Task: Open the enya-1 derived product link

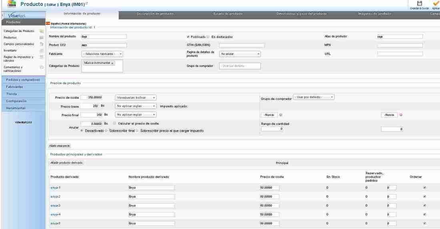Action: coord(55,187)
